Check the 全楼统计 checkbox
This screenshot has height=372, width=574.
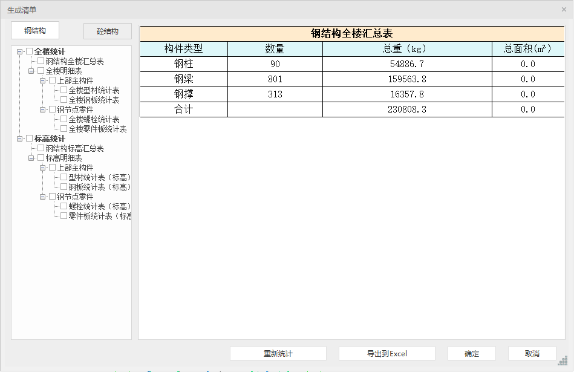pyautogui.click(x=30, y=51)
